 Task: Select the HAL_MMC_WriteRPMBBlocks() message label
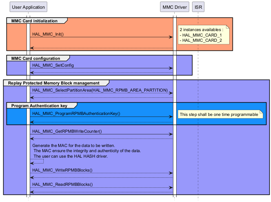62,170
